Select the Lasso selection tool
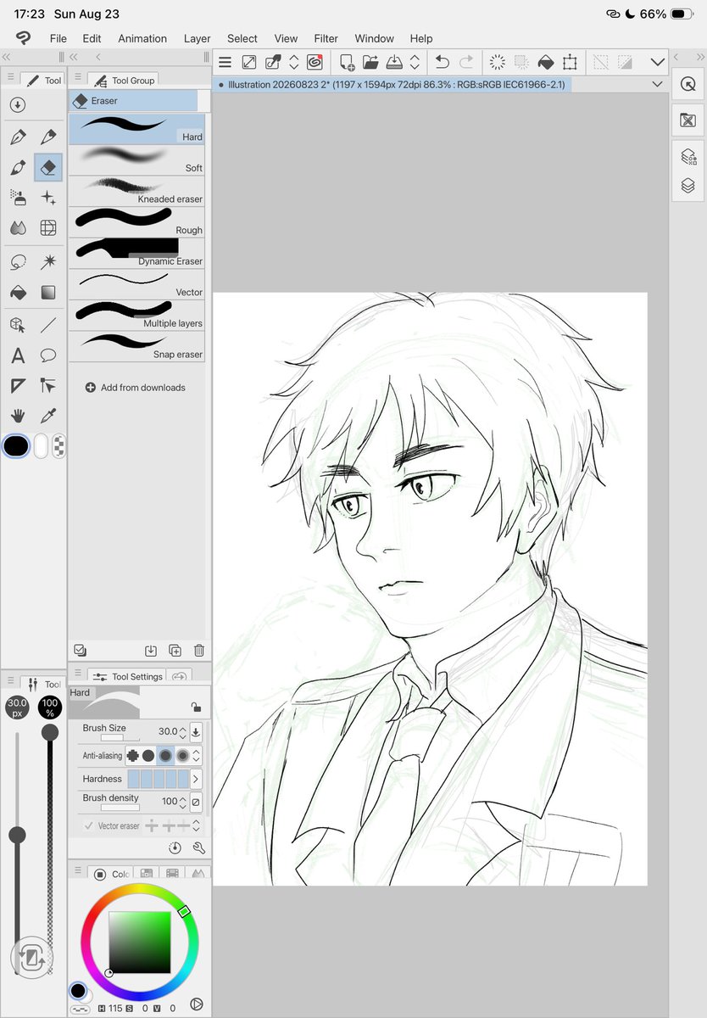 pos(18,262)
